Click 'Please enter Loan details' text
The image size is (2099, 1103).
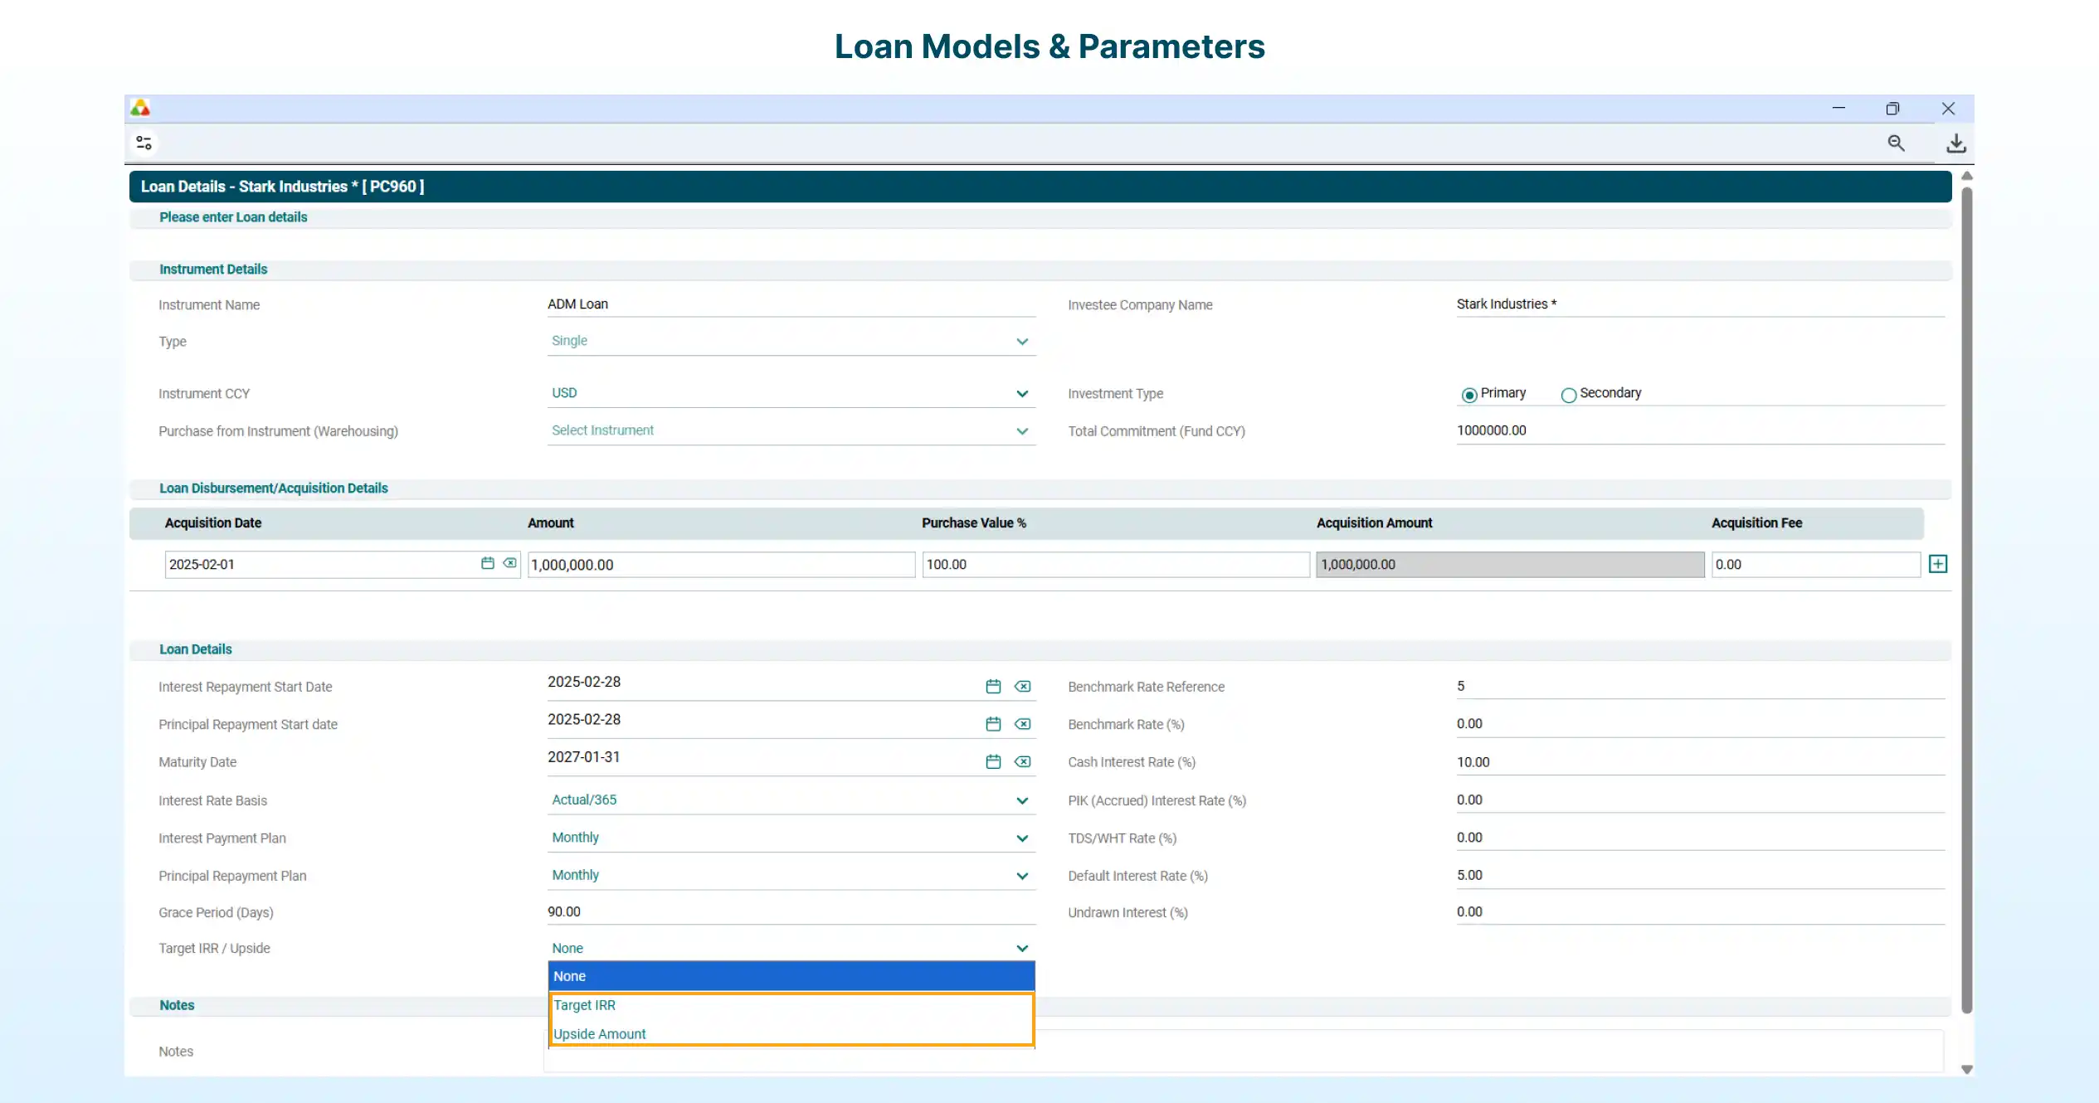(x=233, y=217)
